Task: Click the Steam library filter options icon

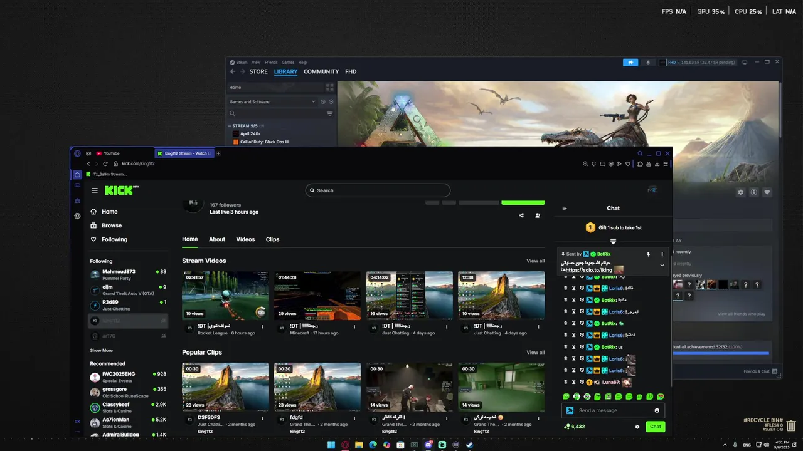Action: pos(330,113)
